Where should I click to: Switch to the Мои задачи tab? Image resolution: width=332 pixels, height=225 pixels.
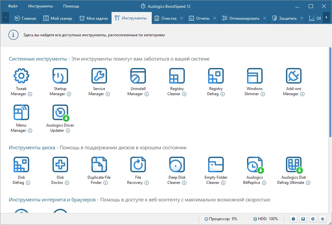point(93,18)
